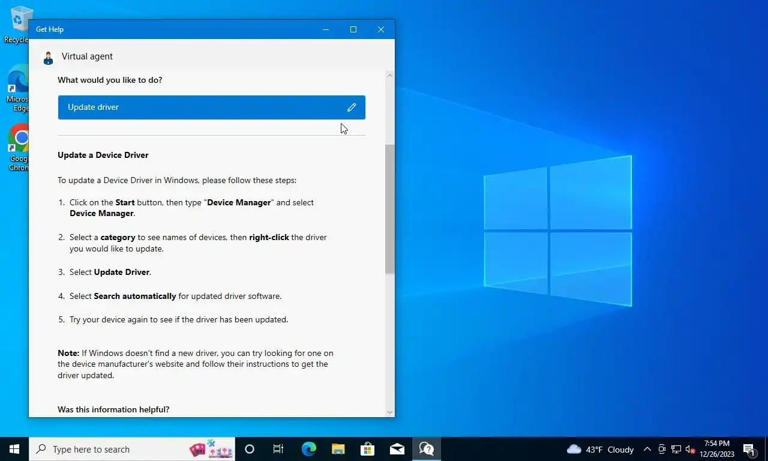Click the 'Try your device again' step
768x461 pixels.
pos(179,319)
